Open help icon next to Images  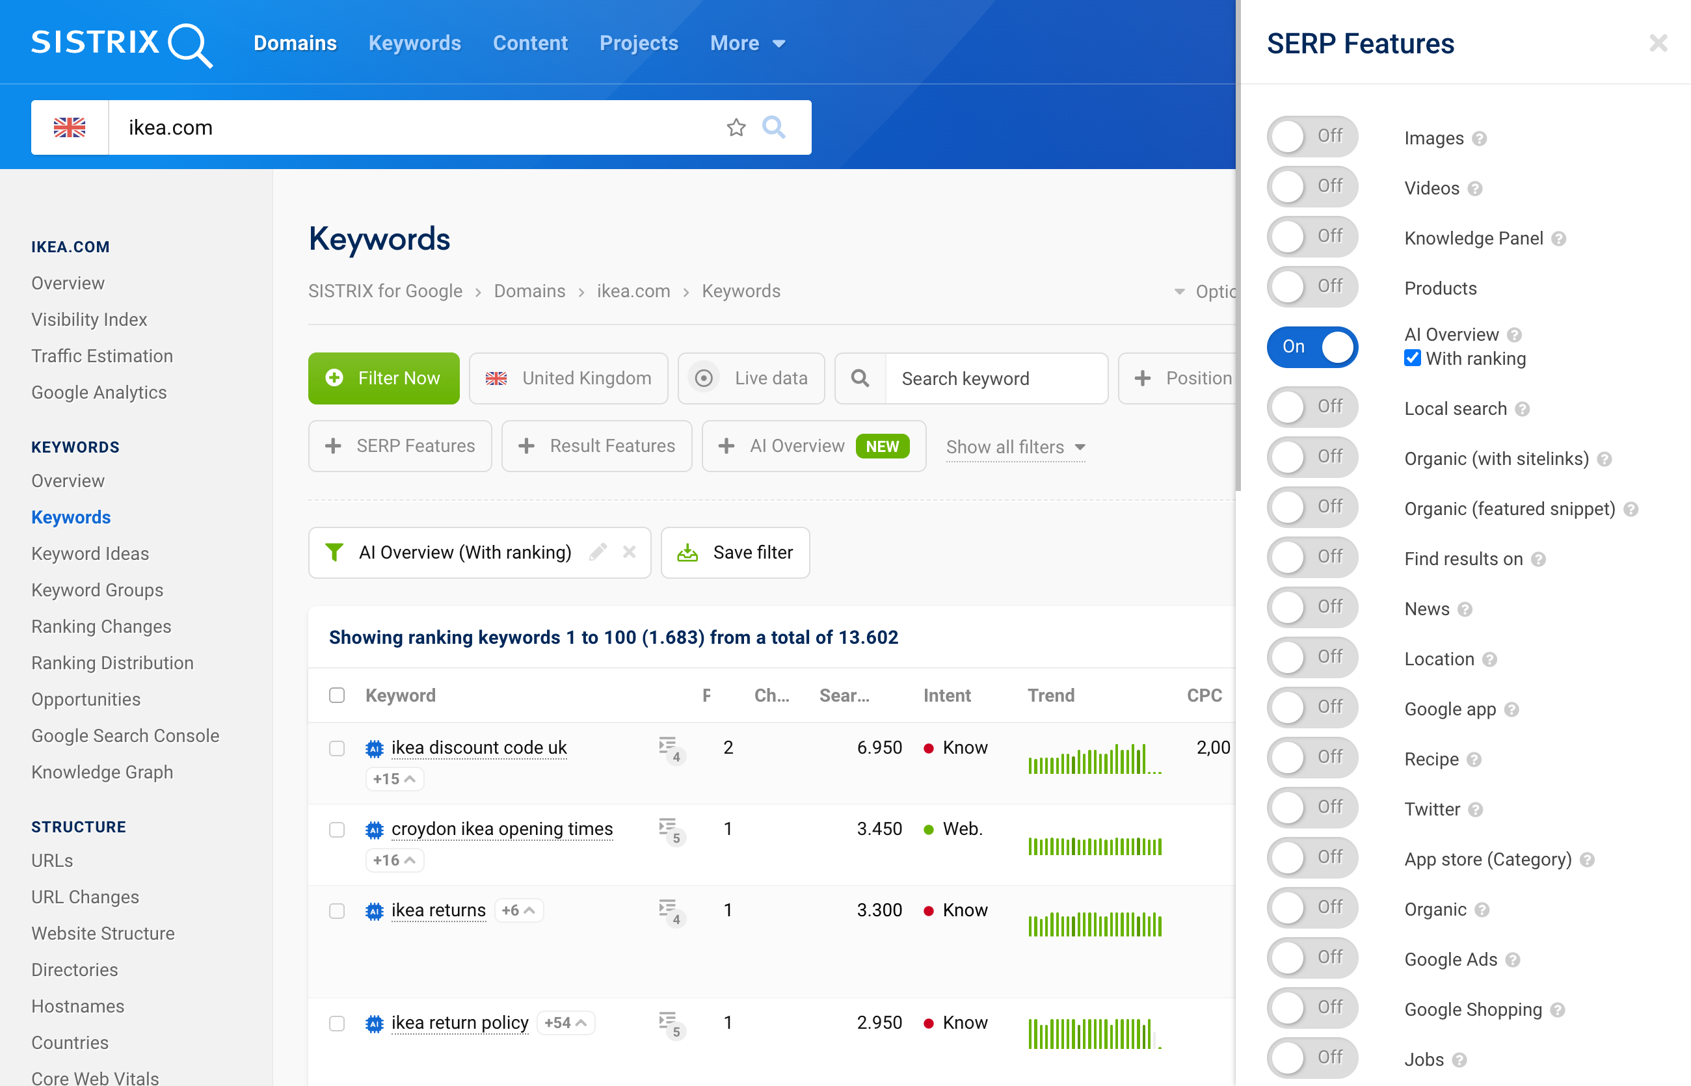(x=1480, y=139)
